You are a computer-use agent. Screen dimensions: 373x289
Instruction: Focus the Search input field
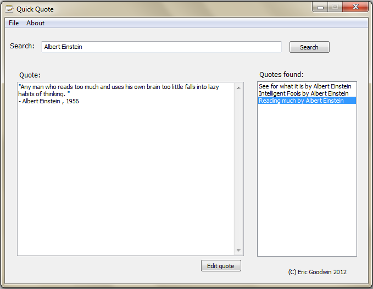(162, 47)
